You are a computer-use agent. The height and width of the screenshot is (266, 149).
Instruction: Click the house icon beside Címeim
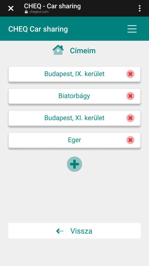(58, 50)
